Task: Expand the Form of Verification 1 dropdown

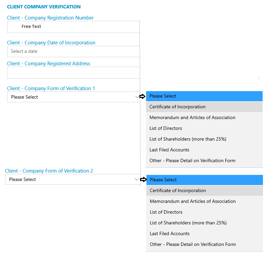Action: click(73, 97)
